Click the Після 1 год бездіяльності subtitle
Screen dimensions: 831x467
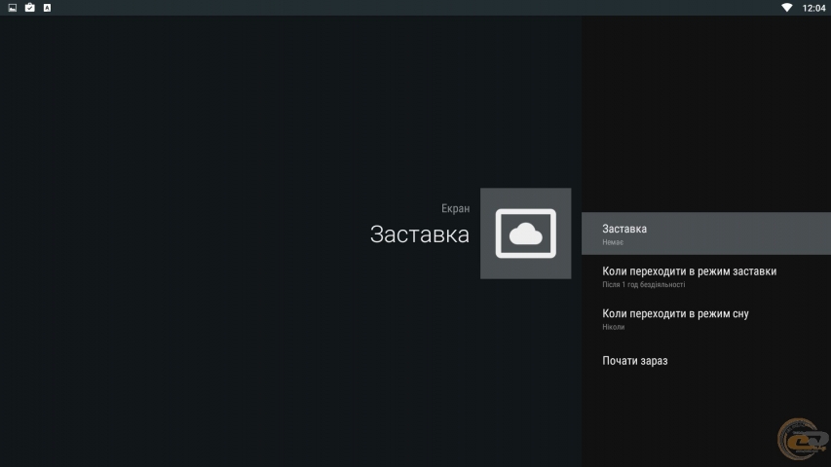click(x=643, y=284)
